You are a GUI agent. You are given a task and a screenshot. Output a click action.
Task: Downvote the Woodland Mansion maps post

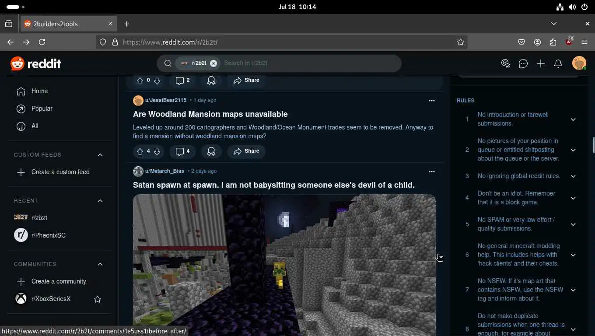tap(157, 151)
